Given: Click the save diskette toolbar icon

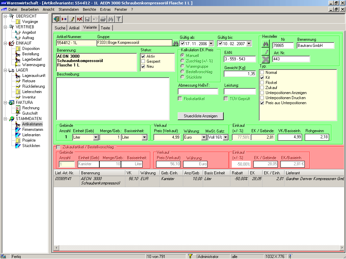Looking at the screenshot, I should point(88,19).
